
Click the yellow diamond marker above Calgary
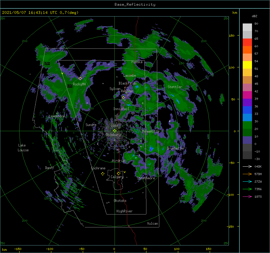[118, 173]
